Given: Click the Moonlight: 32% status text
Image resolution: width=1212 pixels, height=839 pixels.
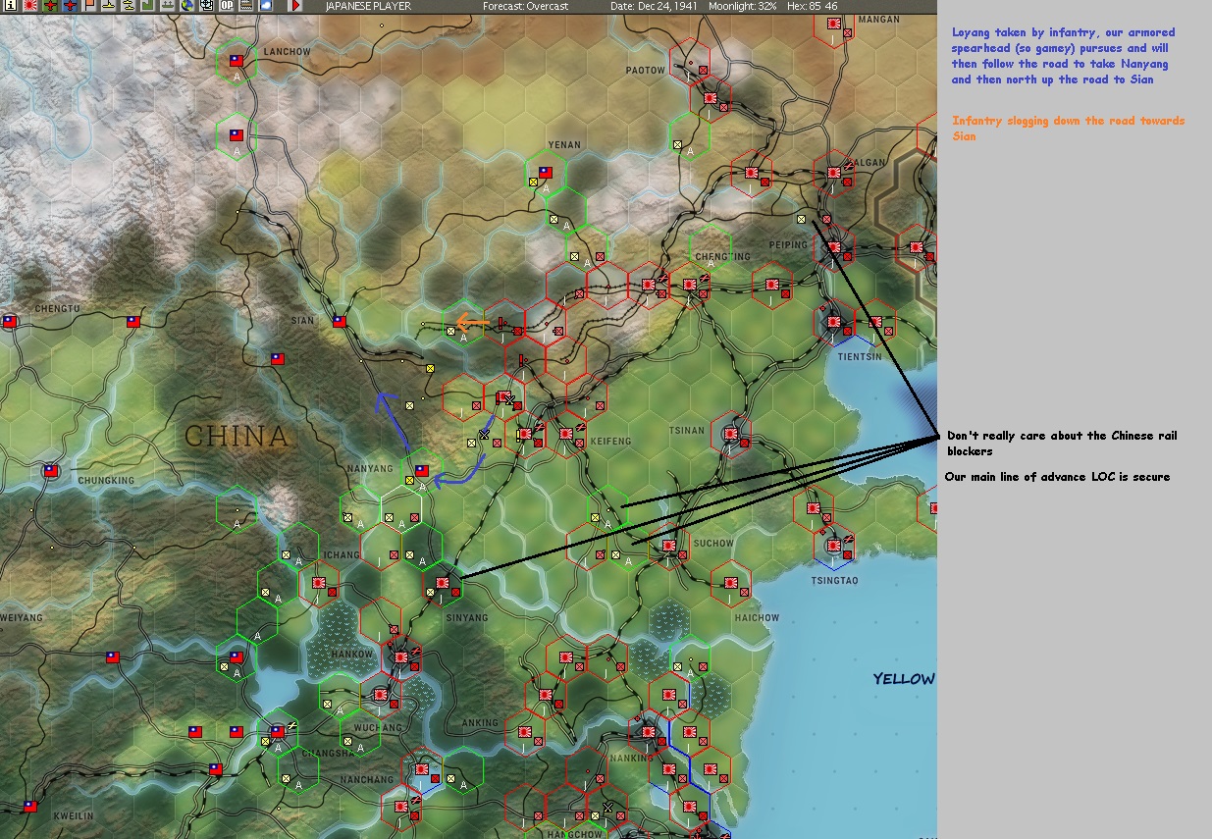Looking at the screenshot, I should tap(745, 6).
